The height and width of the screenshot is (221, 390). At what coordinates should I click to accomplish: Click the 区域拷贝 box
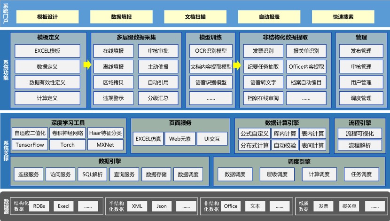point(113,82)
